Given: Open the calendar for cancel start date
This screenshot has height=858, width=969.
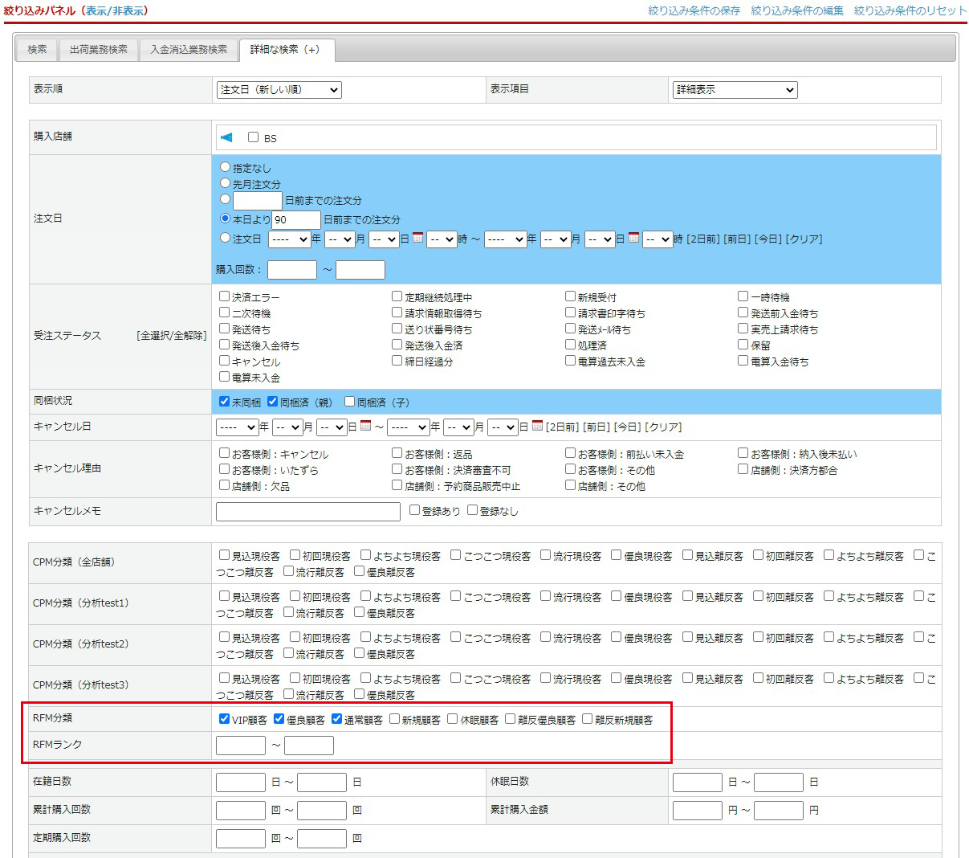Looking at the screenshot, I should [365, 426].
